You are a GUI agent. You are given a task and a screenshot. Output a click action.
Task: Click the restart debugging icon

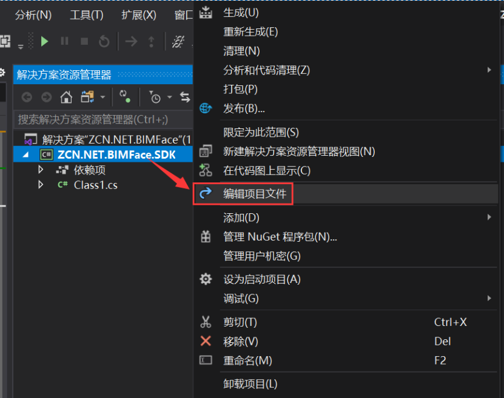(x=104, y=42)
